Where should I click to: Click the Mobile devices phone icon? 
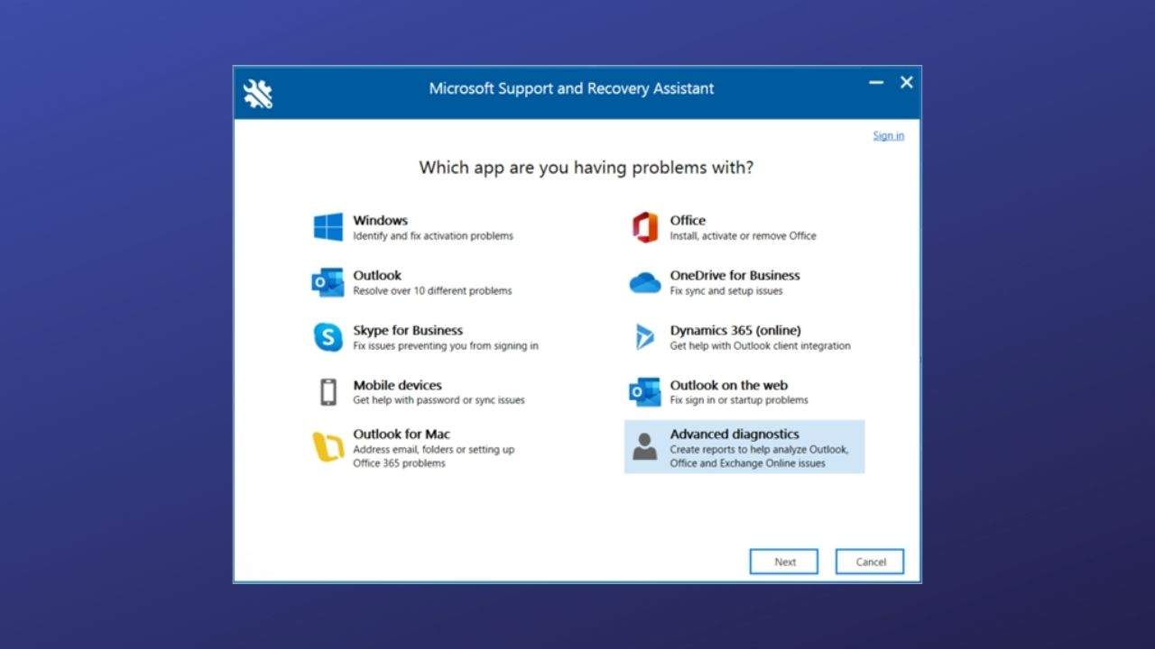click(x=328, y=392)
